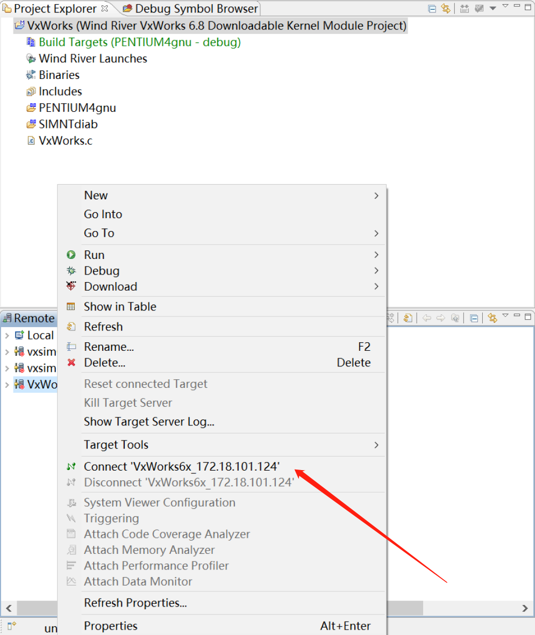Open the Download submenu

pos(222,286)
